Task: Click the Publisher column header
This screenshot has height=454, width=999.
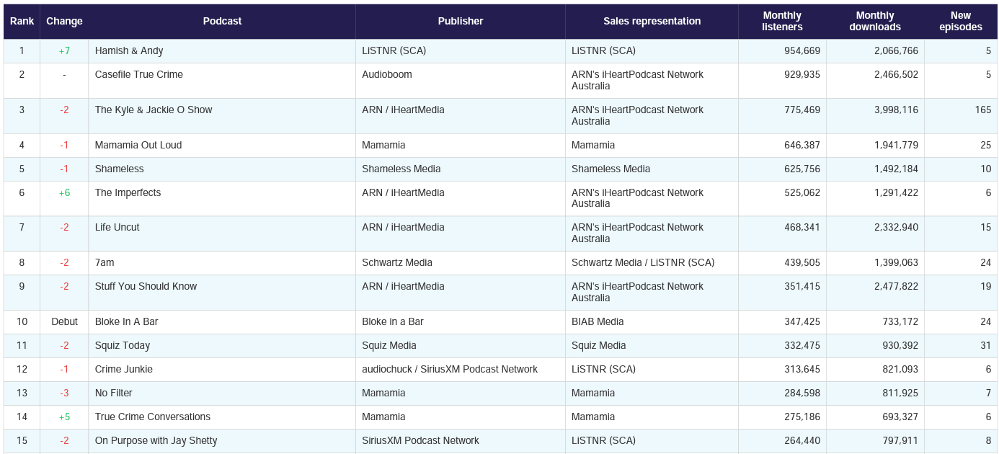Action: [460, 22]
